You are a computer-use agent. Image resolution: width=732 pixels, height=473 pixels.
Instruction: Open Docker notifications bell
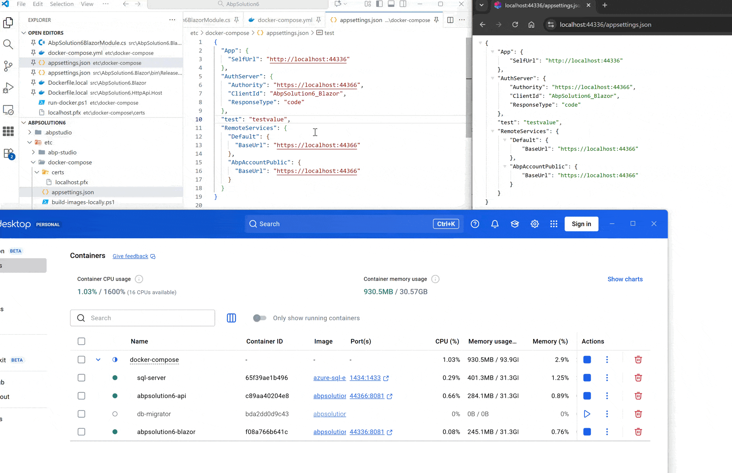coord(494,224)
